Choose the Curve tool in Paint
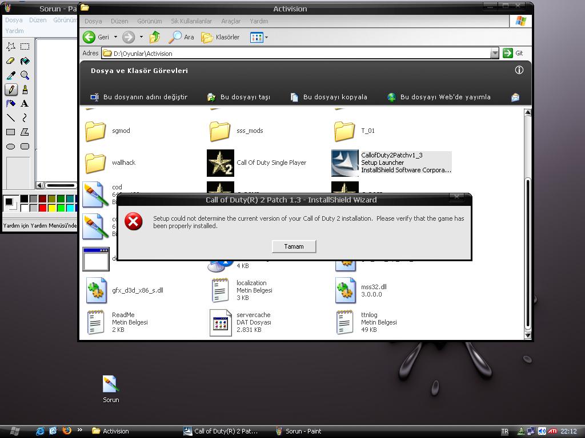 click(25, 117)
